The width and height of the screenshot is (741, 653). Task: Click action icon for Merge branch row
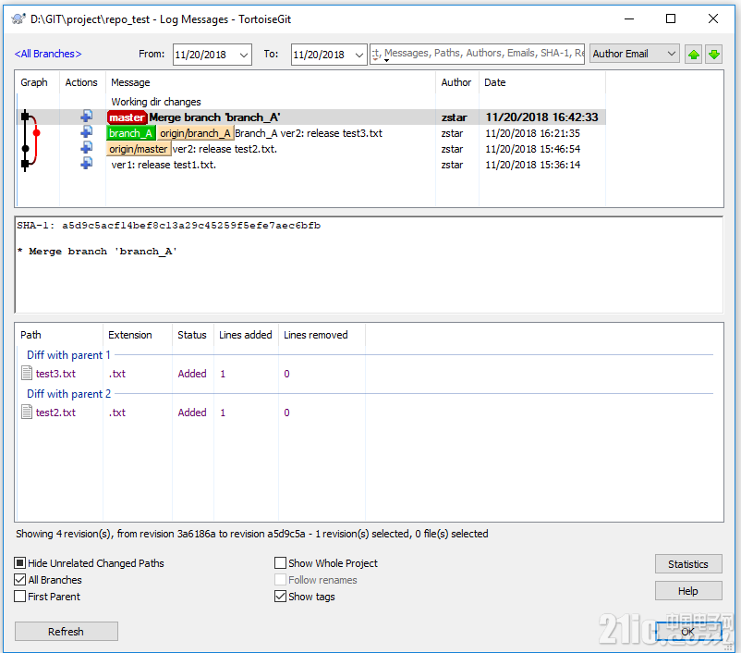(87, 116)
